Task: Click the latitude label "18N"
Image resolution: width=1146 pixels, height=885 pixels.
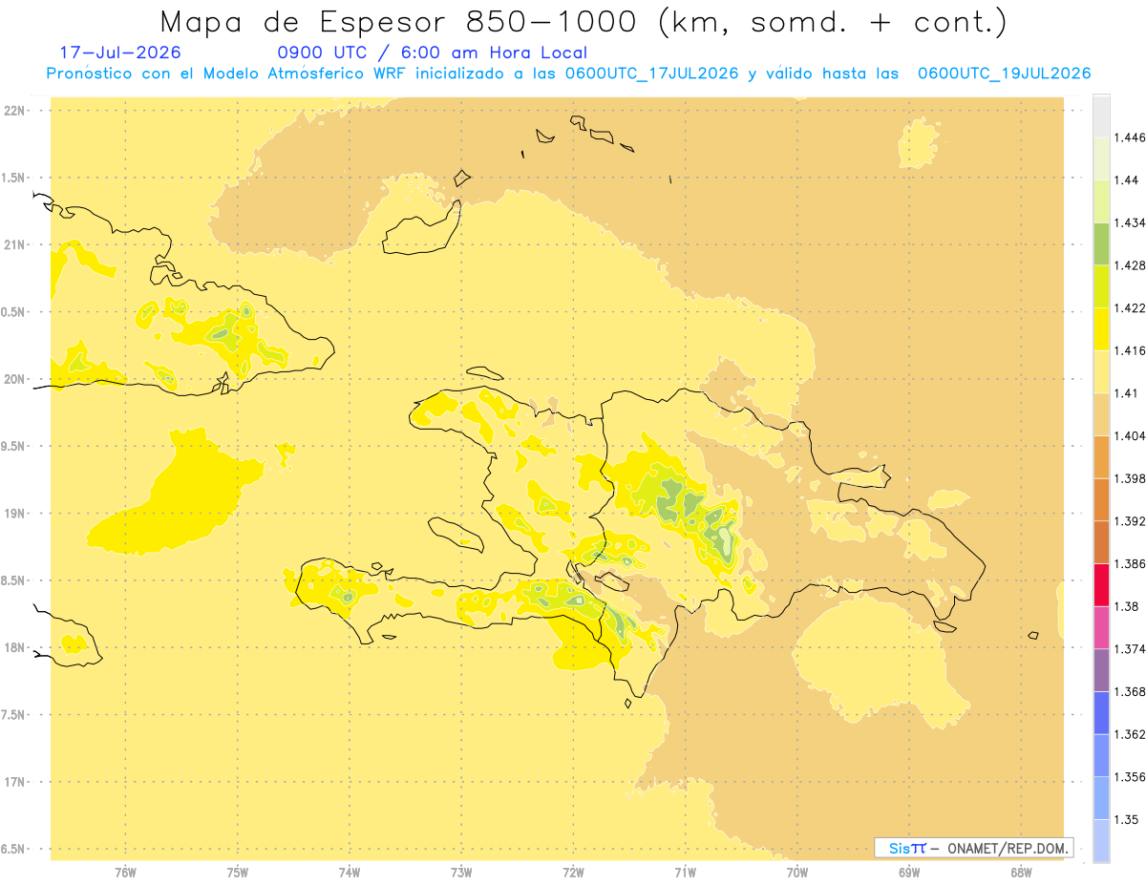Action: click(14, 647)
